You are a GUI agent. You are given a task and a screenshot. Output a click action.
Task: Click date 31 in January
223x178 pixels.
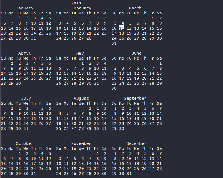coord(34,38)
